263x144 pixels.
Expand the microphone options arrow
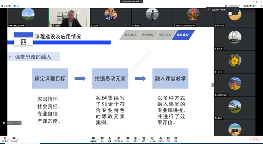point(9,139)
